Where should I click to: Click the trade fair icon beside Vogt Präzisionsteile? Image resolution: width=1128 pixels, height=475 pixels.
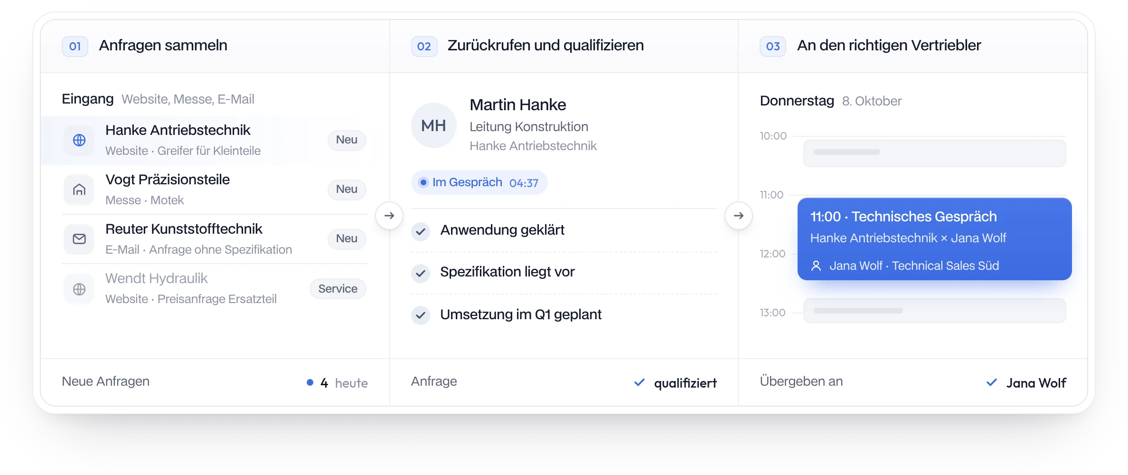79,190
